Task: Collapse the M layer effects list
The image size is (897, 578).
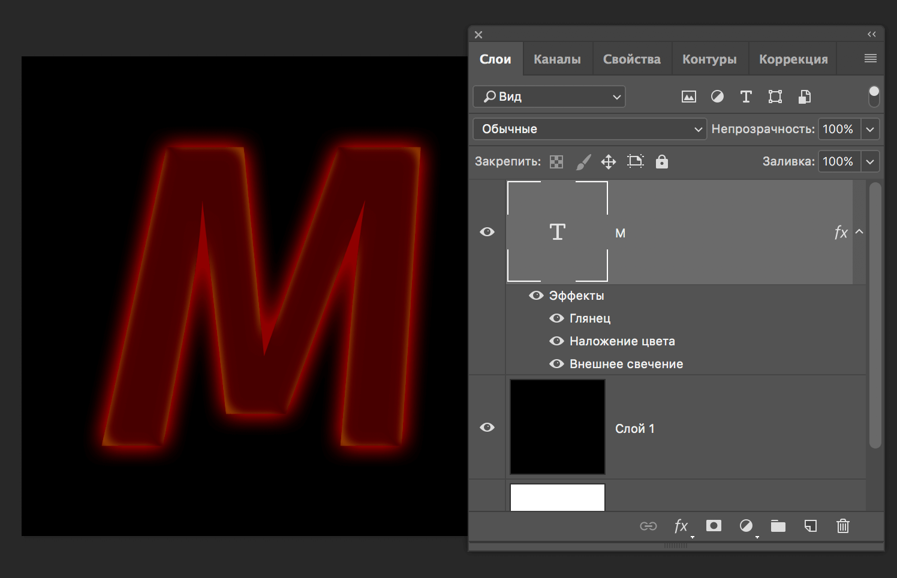Action: 859,232
